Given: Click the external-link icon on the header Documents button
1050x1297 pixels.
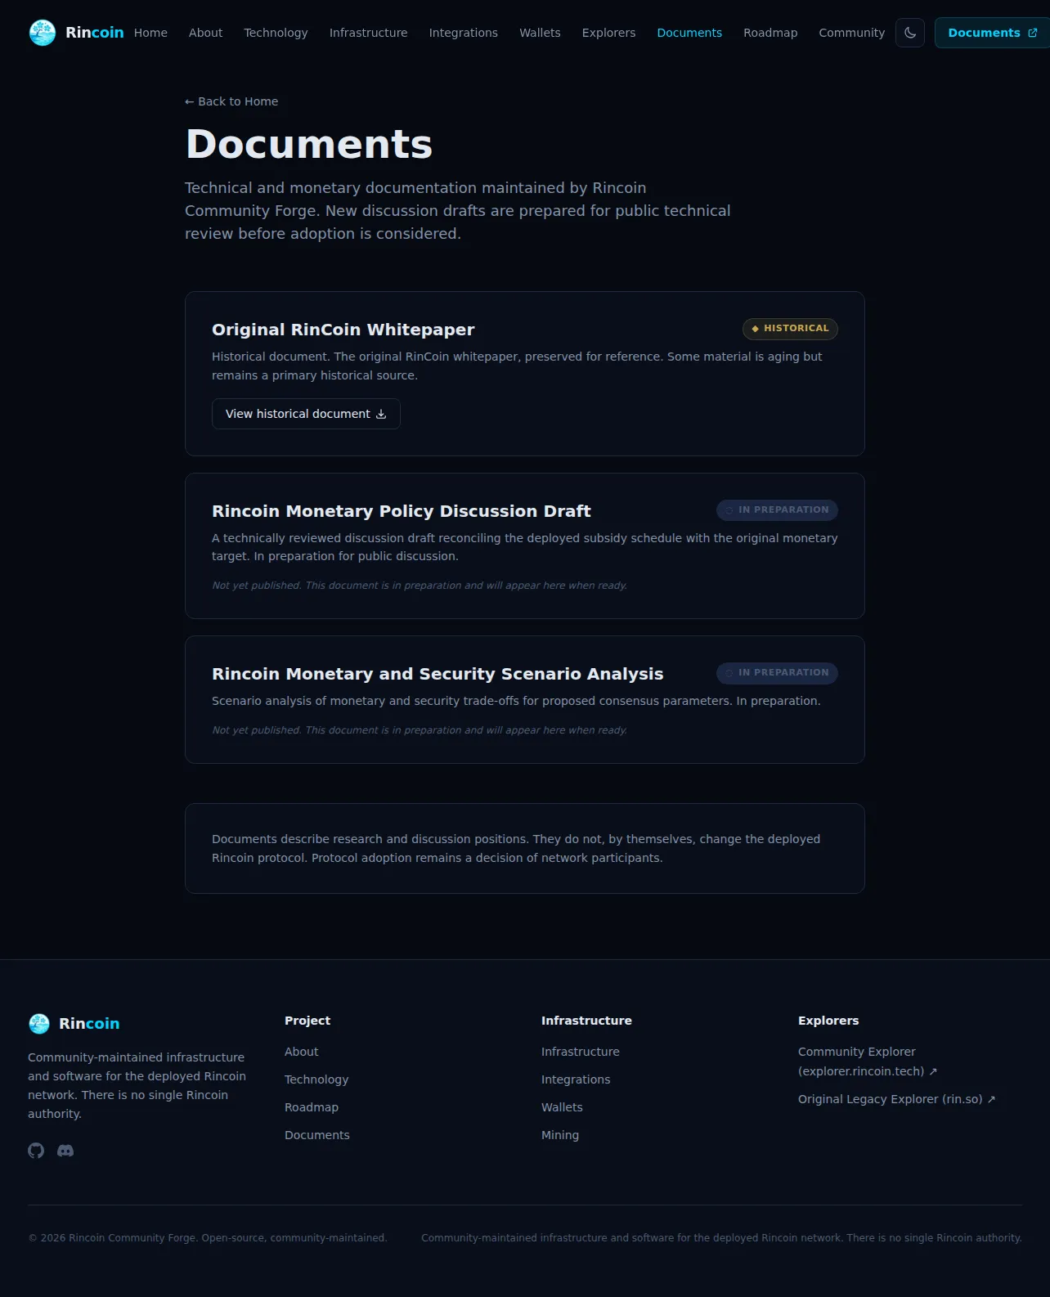Looking at the screenshot, I should tap(1032, 33).
